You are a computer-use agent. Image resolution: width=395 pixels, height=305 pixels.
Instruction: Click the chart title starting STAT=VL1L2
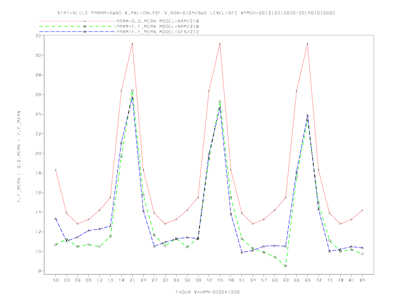click(x=196, y=13)
